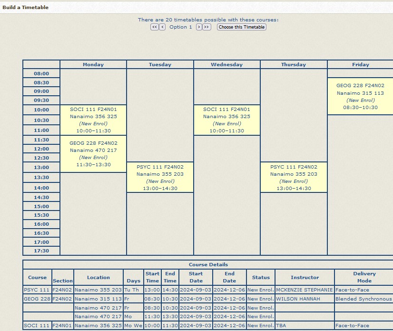393x331 pixels.
Task: Click PSYC 111 in the Course Details table
Action: pos(37,290)
